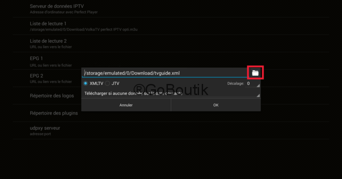Confirm the dialog with OK
This screenshot has height=179, width=342.
(216, 105)
